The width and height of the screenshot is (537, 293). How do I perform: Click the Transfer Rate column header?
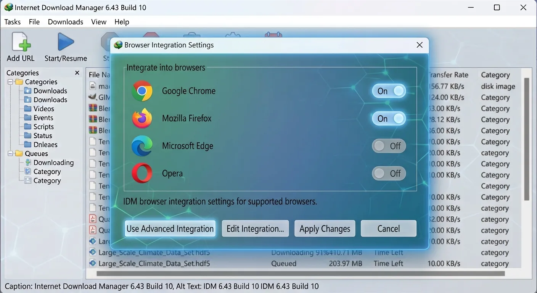(x=448, y=75)
